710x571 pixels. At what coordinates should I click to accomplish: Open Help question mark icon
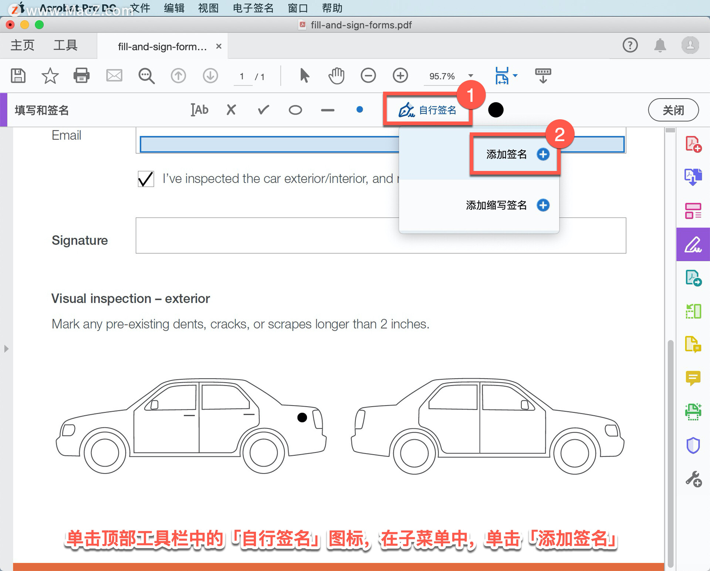[x=630, y=45]
